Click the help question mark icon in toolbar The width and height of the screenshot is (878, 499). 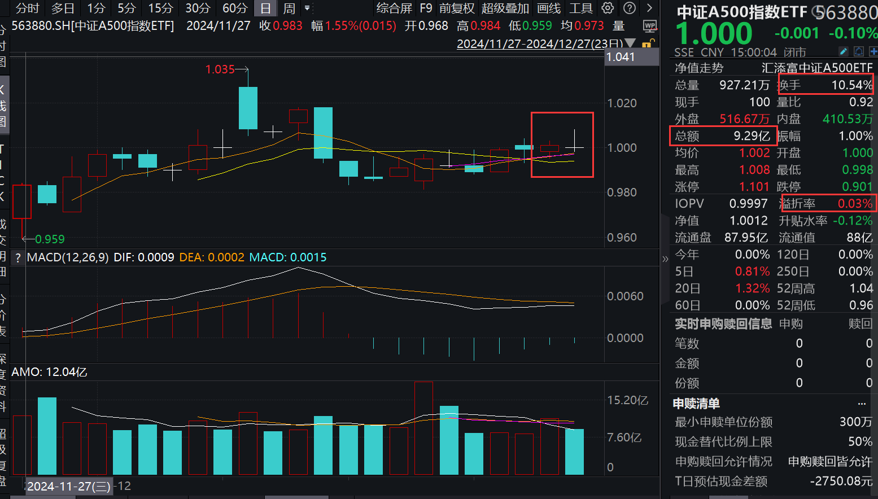click(x=629, y=8)
